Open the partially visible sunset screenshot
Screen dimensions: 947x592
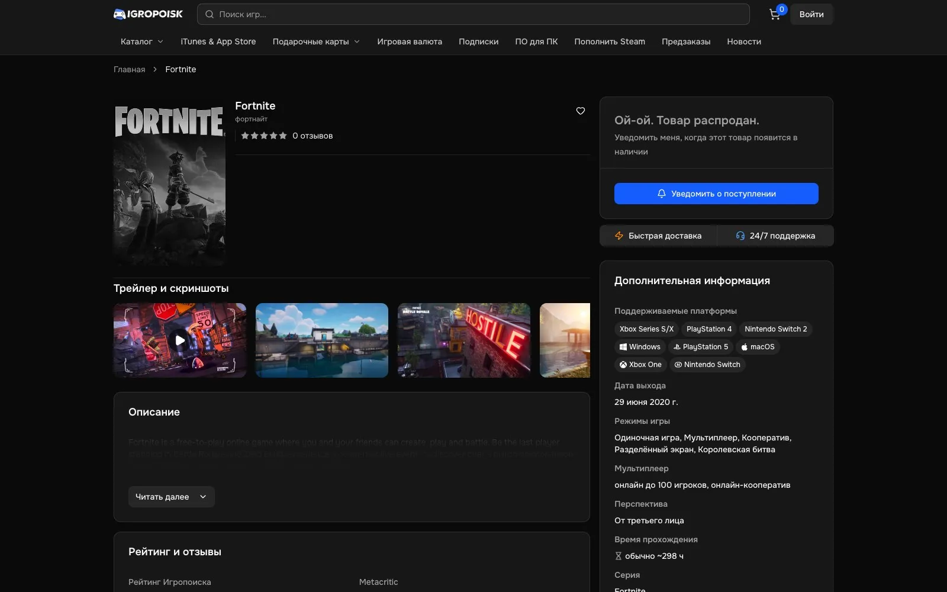coord(565,340)
